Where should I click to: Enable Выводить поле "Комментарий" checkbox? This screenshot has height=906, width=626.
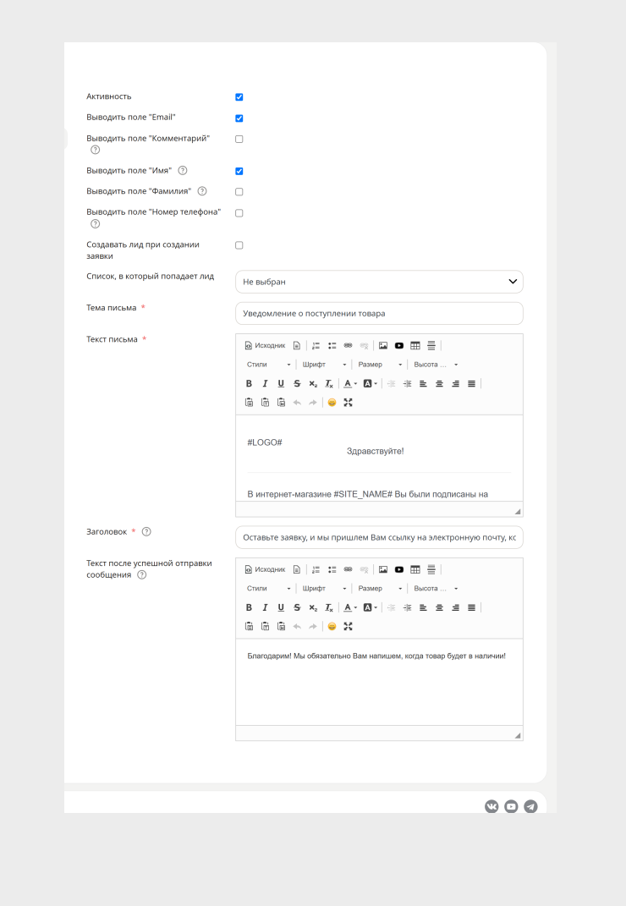(x=239, y=140)
